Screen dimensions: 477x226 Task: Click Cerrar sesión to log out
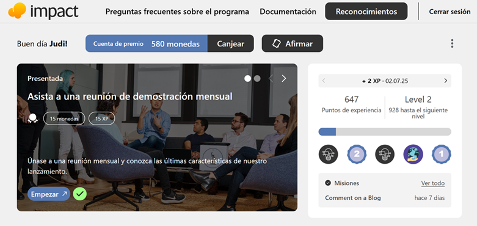click(450, 12)
